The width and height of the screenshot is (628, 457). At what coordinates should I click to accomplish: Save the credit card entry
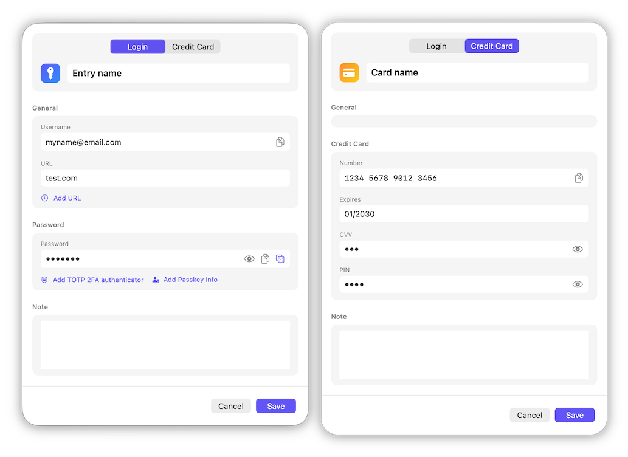click(x=575, y=415)
